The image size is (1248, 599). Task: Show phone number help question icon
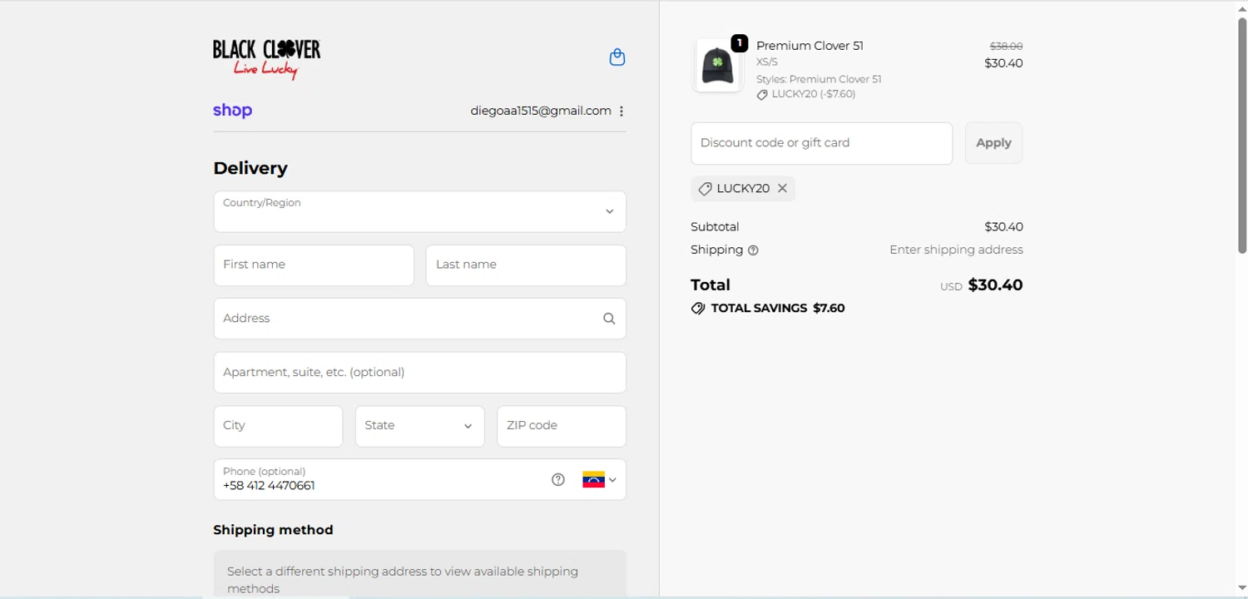[x=558, y=480]
